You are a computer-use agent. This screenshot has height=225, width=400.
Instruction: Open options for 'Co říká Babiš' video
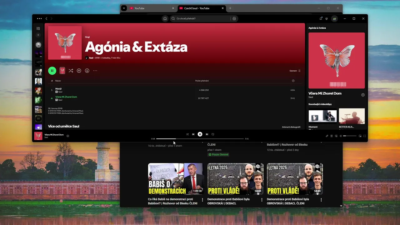tap(202, 200)
